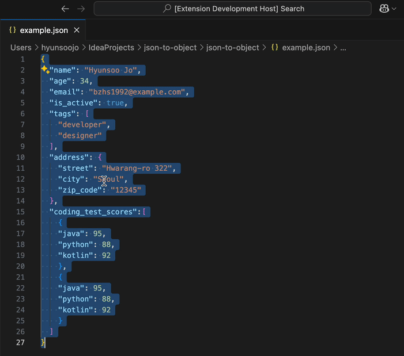Open the Copilot icon in title bar
Viewport: 404px width, 356px height.
pyautogui.click(x=384, y=9)
